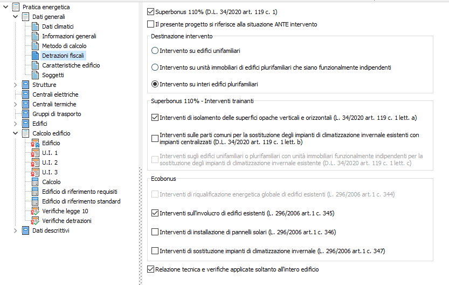Viewport: 449px width, 285px height.
Task: Click the U.I. 2 certificate icon
Action: click(35, 162)
